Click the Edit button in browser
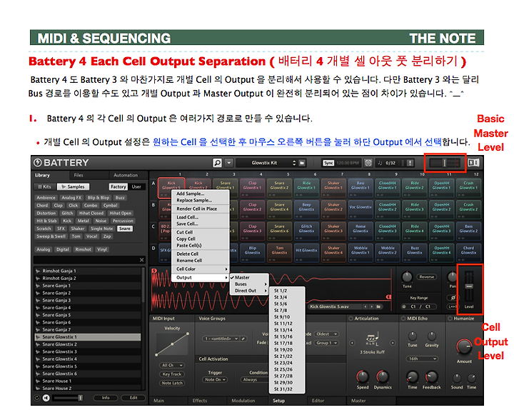 [x=133, y=398]
